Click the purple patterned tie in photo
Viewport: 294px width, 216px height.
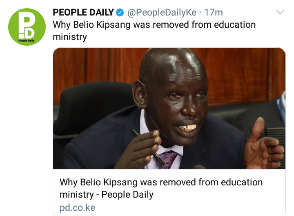(167, 159)
